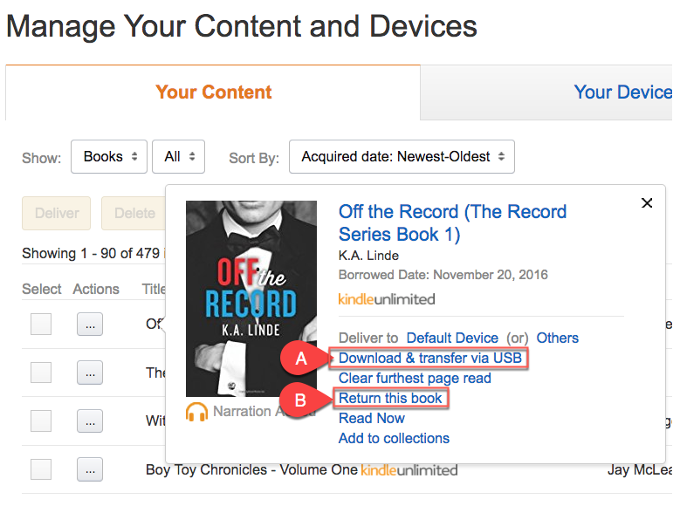Click the Off the Record cover thumbnail
The height and width of the screenshot is (506, 673).
click(251, 298)
